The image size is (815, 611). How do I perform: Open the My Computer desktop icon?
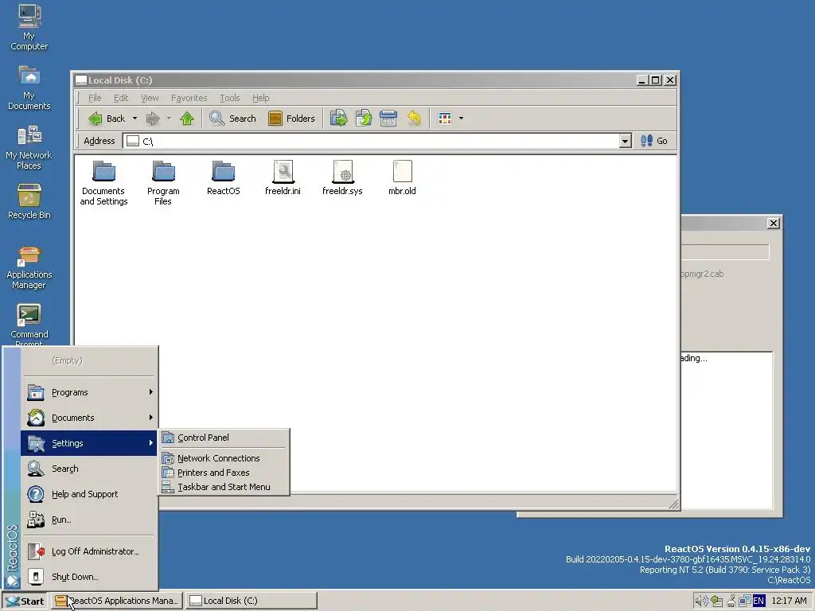[x=29, y=27]
